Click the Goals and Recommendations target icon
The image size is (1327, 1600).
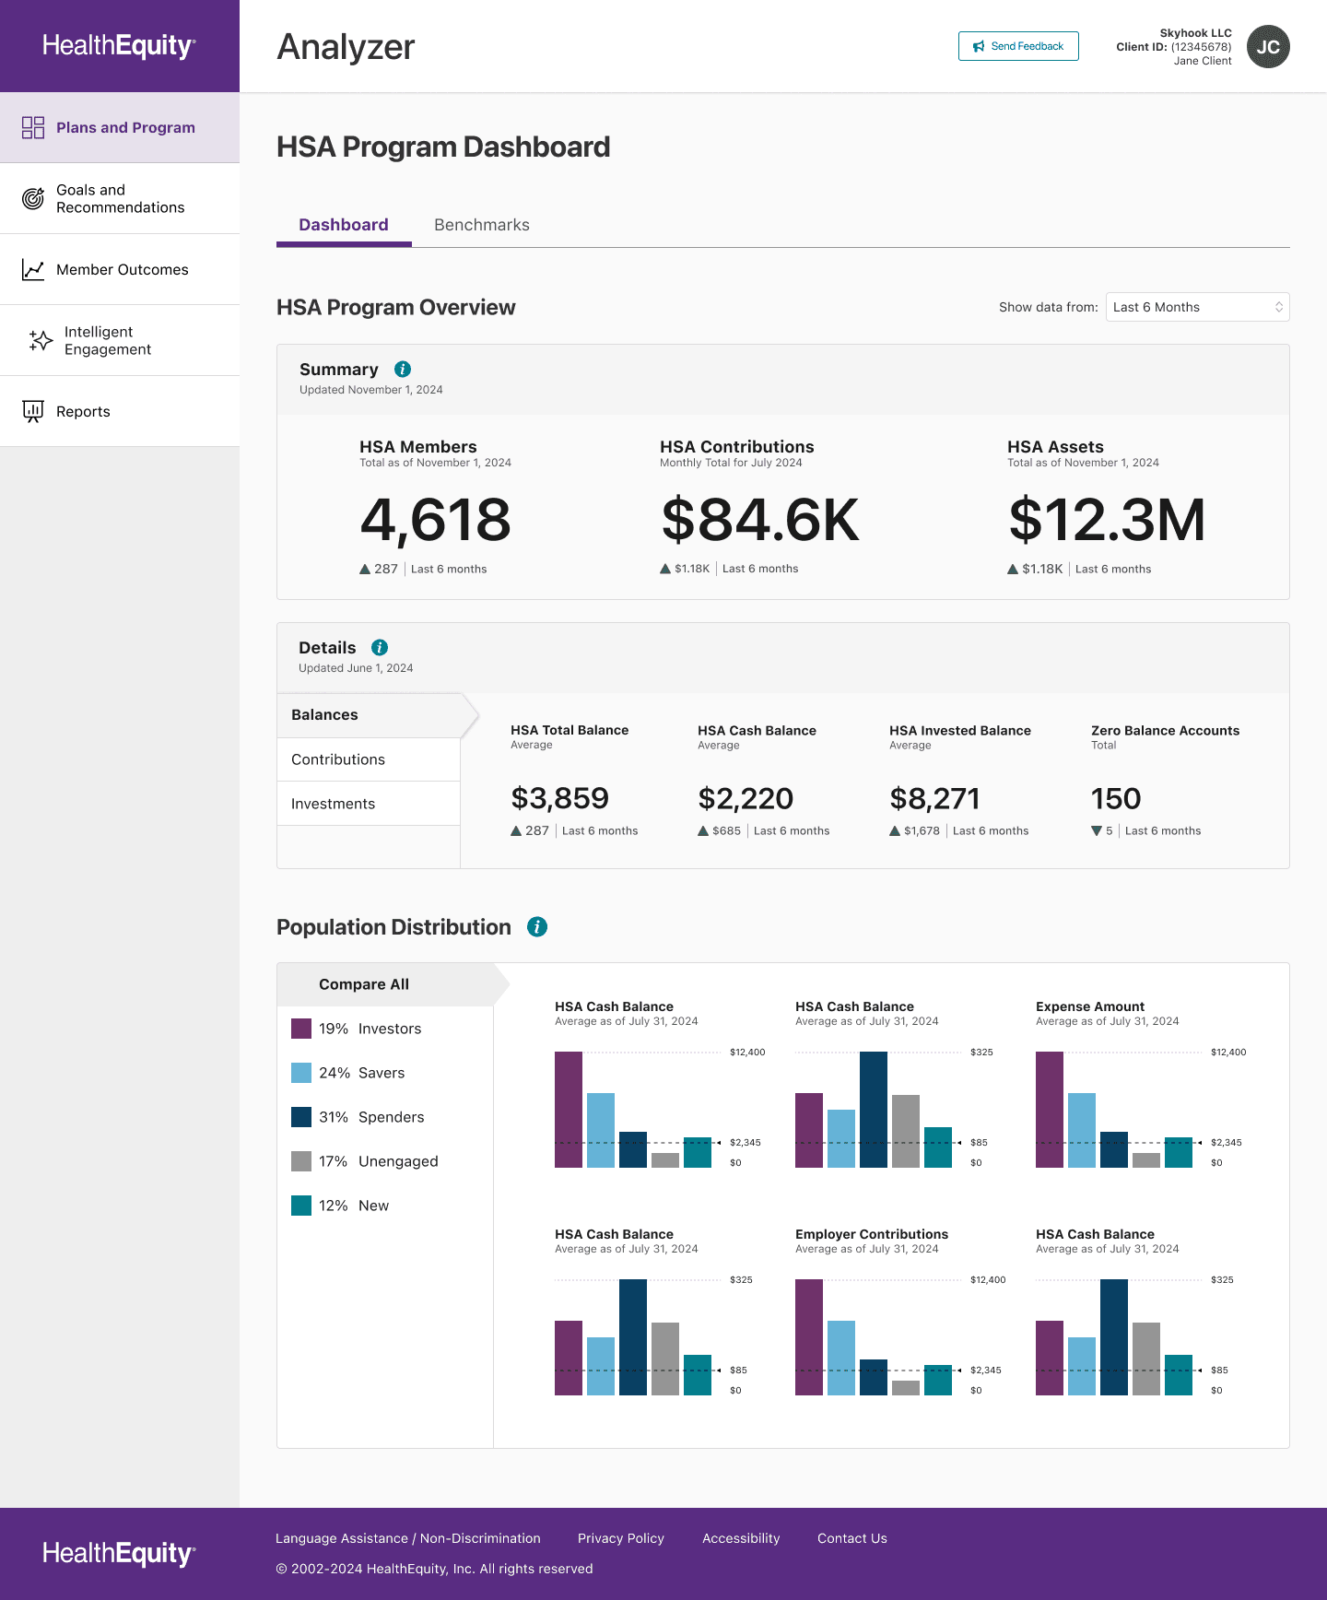[x=33, y=198]
